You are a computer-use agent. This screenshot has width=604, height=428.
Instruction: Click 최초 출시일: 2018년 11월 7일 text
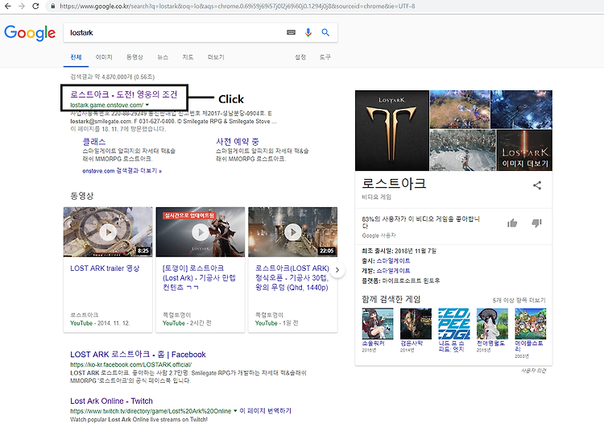tap(399, 251)
